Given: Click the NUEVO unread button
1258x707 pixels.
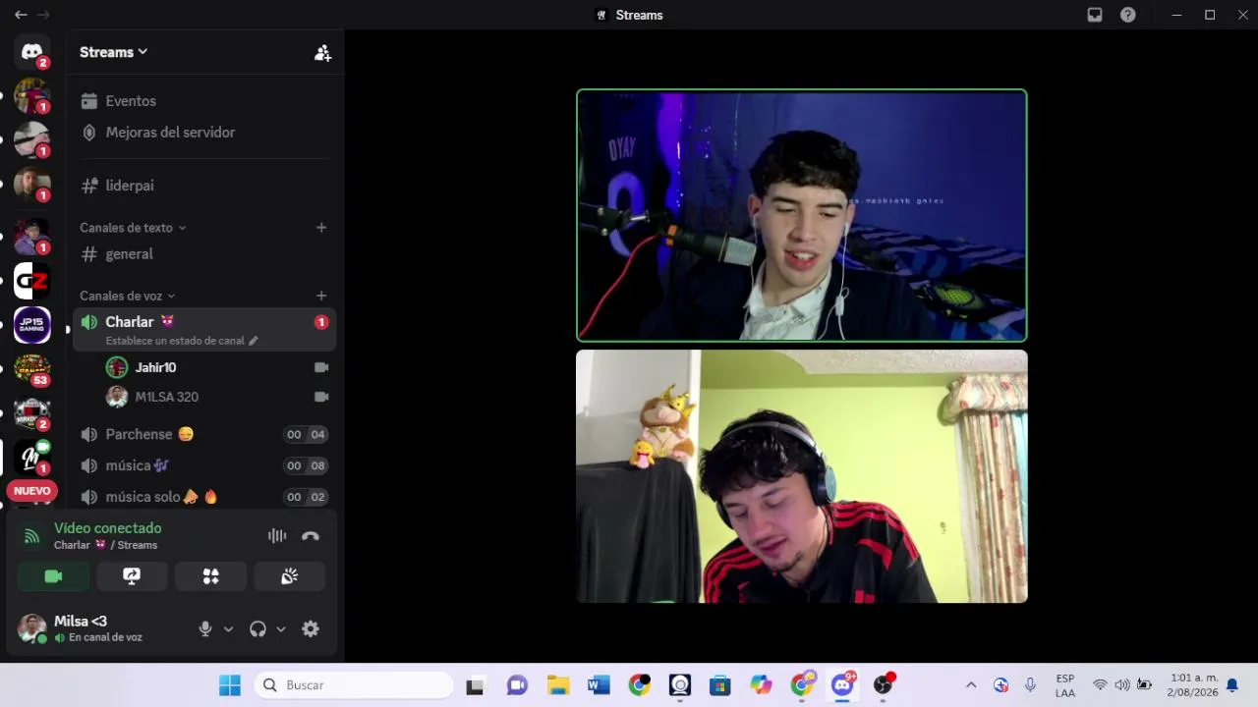Looking at the screenshot, I should pos(31,491).
